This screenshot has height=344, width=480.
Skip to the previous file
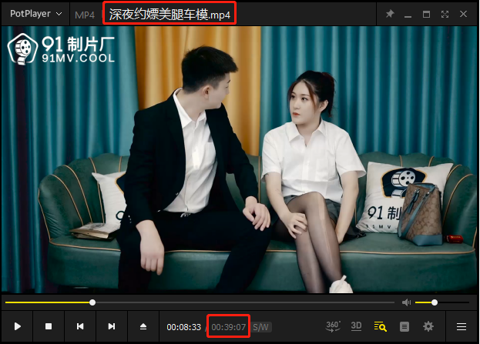click(x=80, y=326)
